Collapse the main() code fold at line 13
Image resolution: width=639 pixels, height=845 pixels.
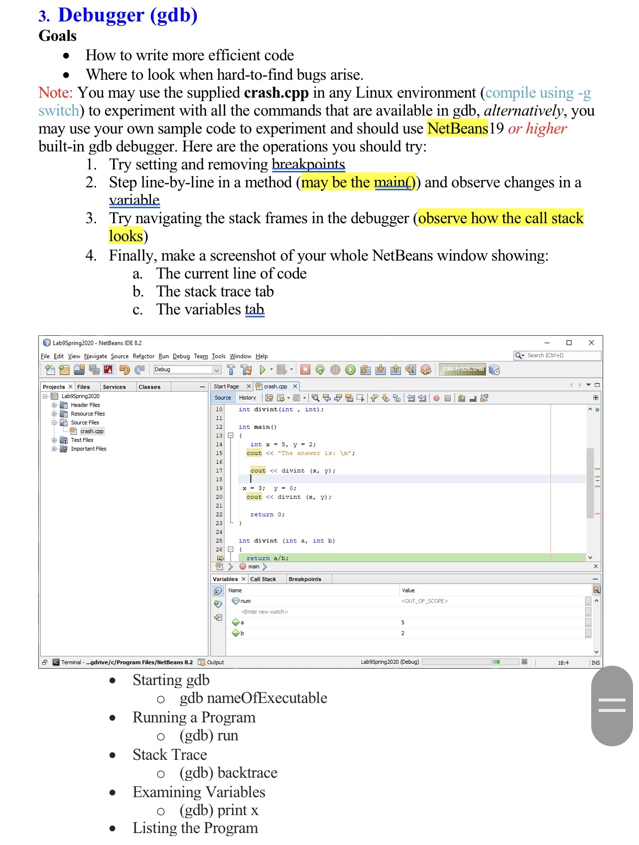(231, 435)
